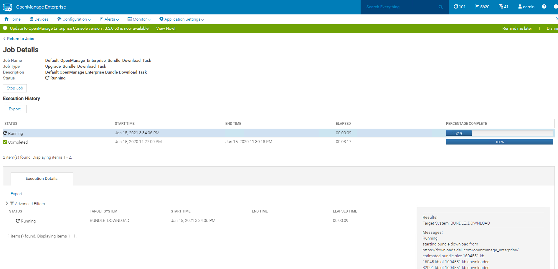Screen dimensions: 558x269
Task: Sort by END TIME in Execution History
Action: tap(233, 124)
